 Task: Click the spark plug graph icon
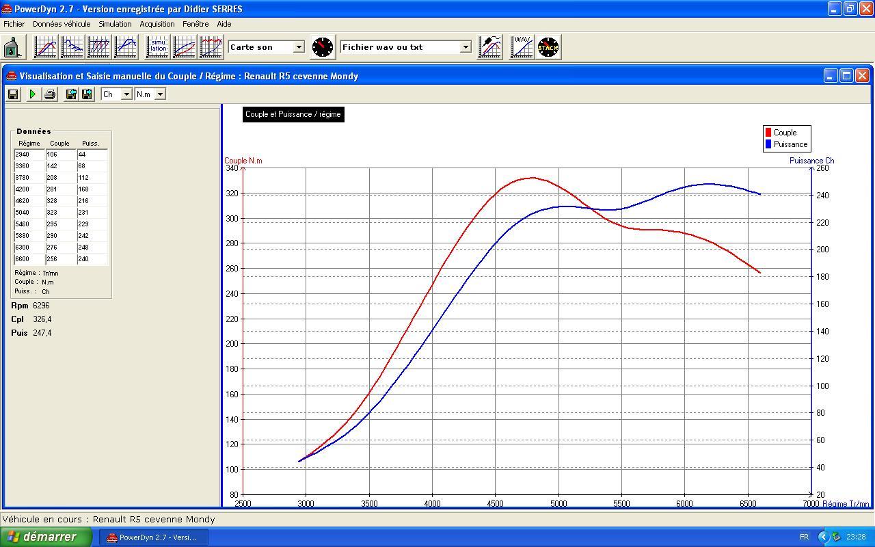coord(490,47)
